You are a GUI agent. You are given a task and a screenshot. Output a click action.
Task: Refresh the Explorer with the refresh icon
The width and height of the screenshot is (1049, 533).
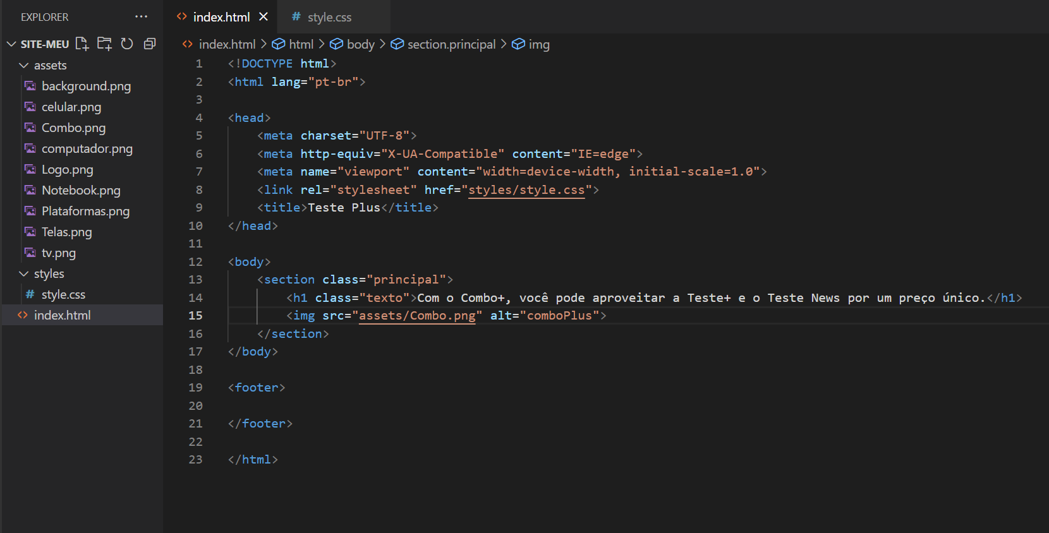click(127, 44)
